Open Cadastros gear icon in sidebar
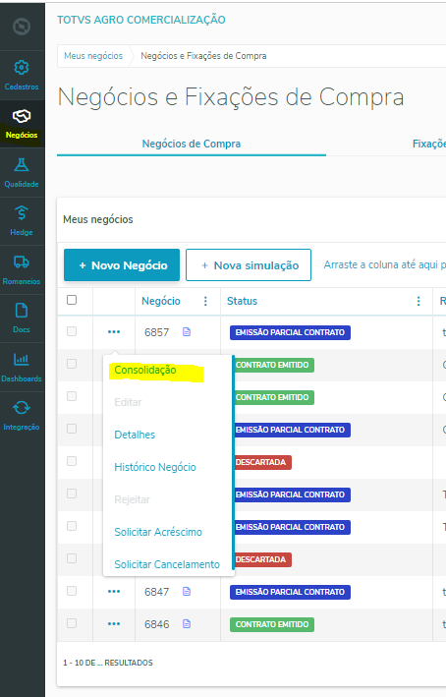 (22, 68)
